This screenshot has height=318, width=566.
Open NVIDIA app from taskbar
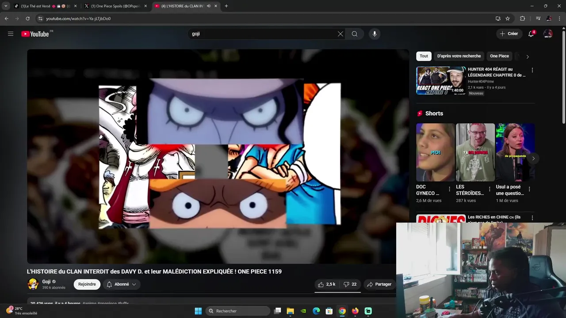point(303,311)
